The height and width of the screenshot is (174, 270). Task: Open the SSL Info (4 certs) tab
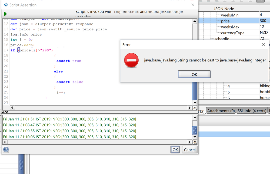coord(251,111)
